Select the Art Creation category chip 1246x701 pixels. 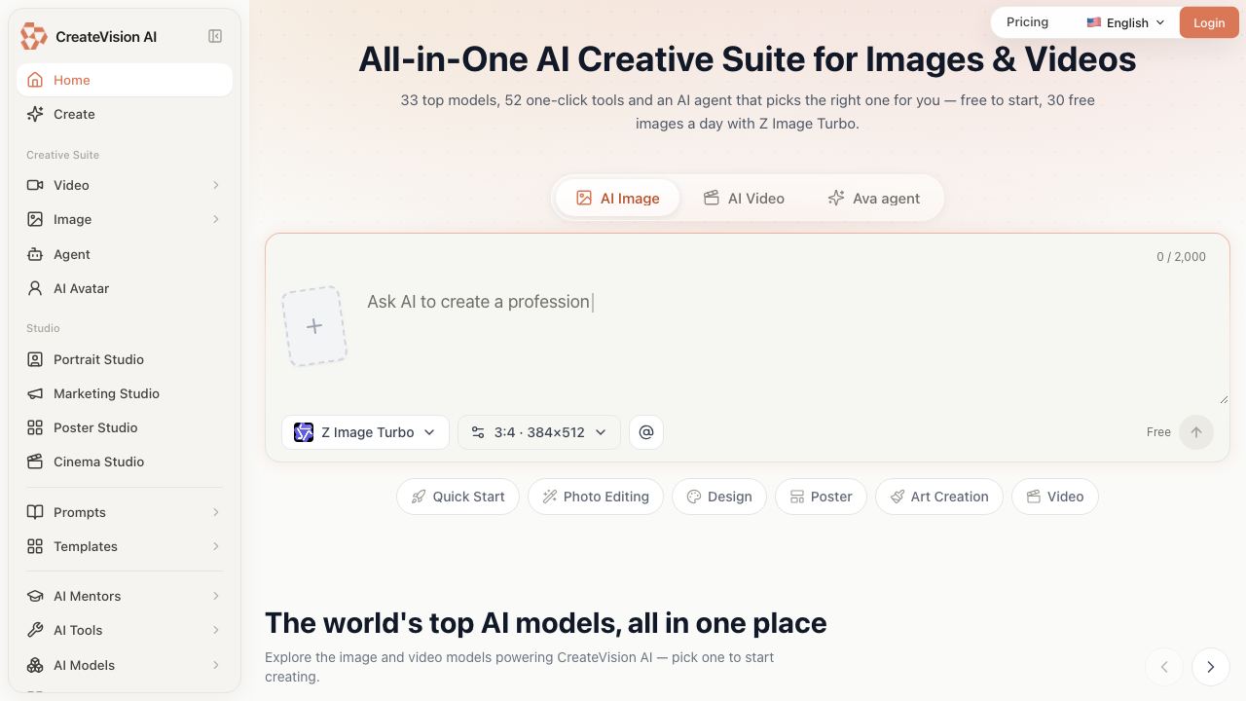coord(939,497)
